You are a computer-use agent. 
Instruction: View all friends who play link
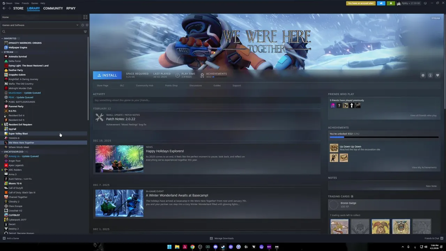pos(423,115)
